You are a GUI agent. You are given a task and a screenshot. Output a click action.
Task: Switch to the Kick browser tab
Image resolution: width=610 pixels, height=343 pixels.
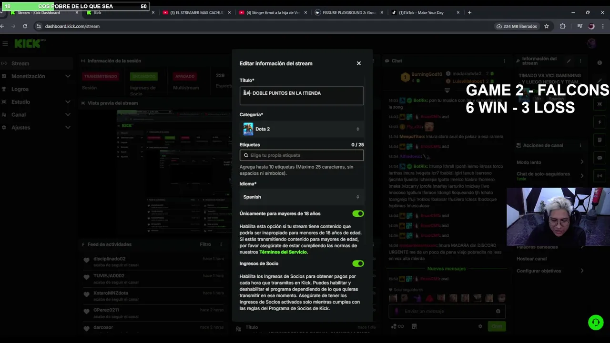click(120, 13)
